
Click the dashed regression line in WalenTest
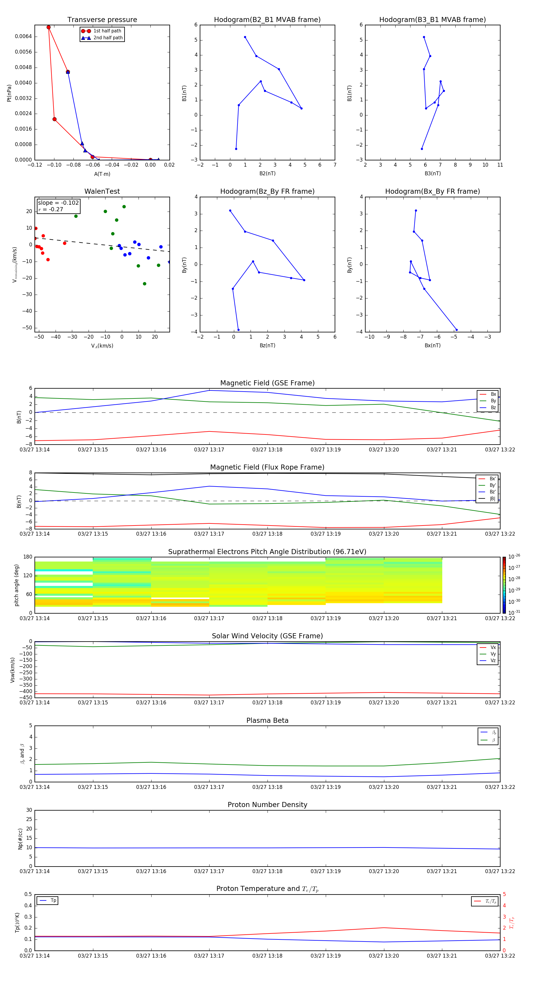tap(102, 244)
